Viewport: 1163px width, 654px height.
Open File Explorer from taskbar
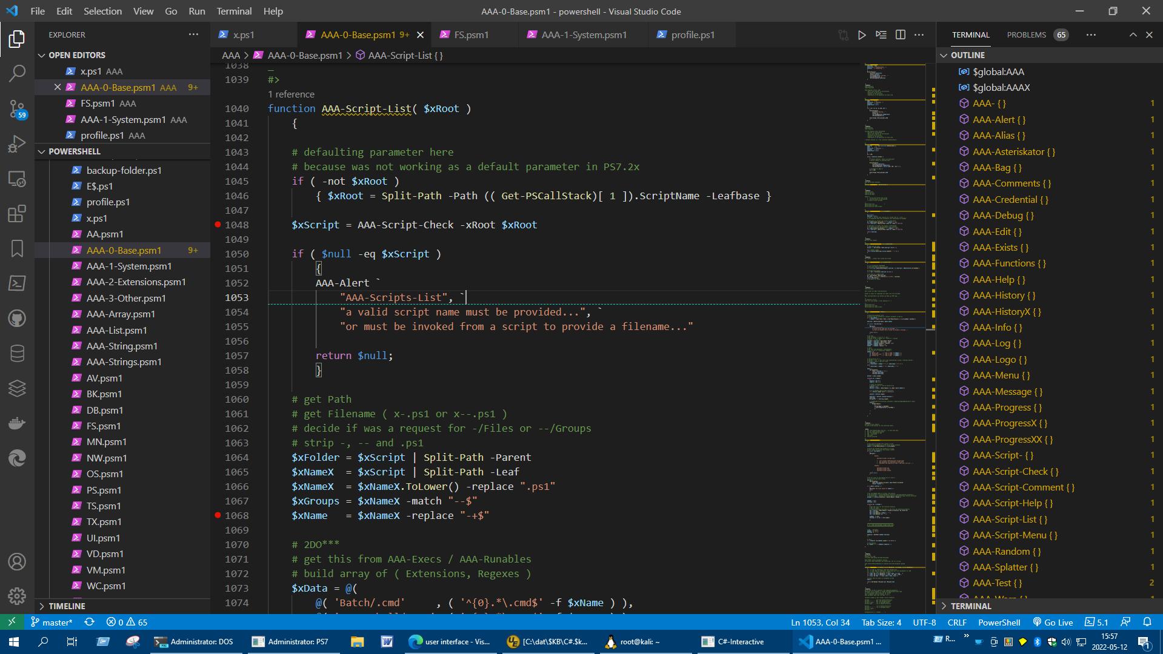coord(357,642)
